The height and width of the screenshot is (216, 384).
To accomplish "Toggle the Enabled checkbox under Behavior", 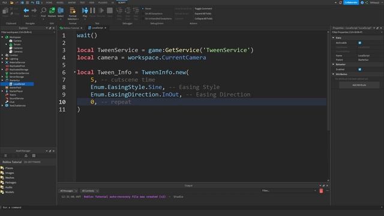I will [x=360, y=70].
